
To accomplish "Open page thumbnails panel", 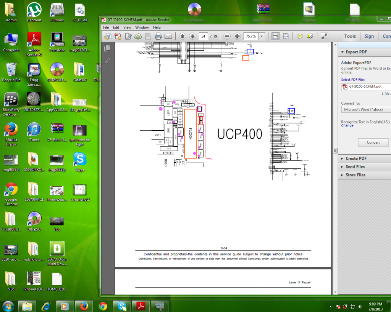I will point(107,48).
